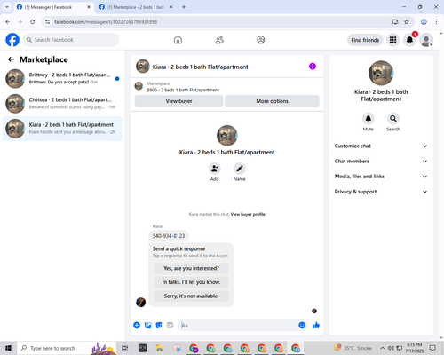Open the purple conversation info icon
This screenshot has width=444, height=355.
[x=313, y=67]
